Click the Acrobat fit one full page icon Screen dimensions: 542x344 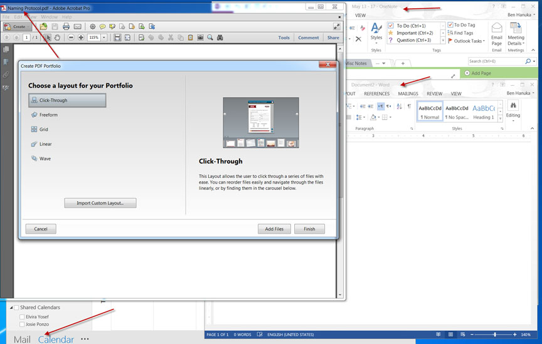(127, 38)
